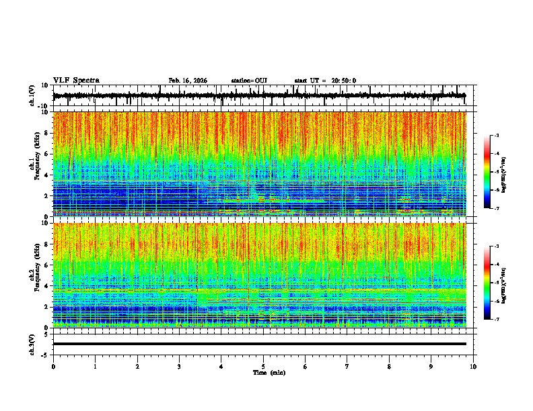Viewport: 533px width, 411px height.
Task: Click the "-3" tick on the ch.1 colorbar
Action: (x=497, y=136)
